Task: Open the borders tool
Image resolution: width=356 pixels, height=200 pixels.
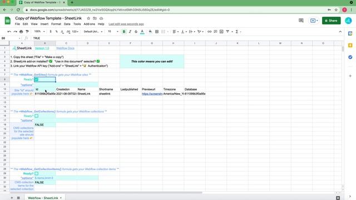Action: click(157, 32)
